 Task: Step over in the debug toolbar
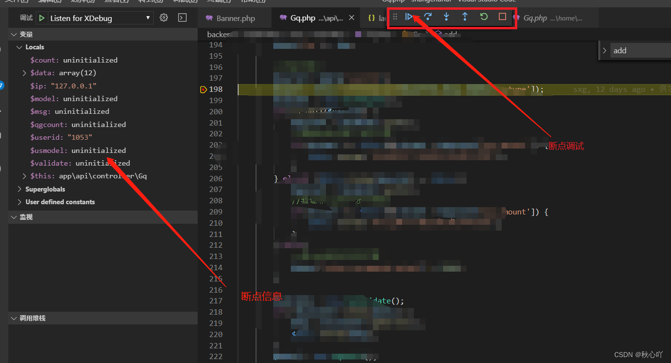point(428,17)
